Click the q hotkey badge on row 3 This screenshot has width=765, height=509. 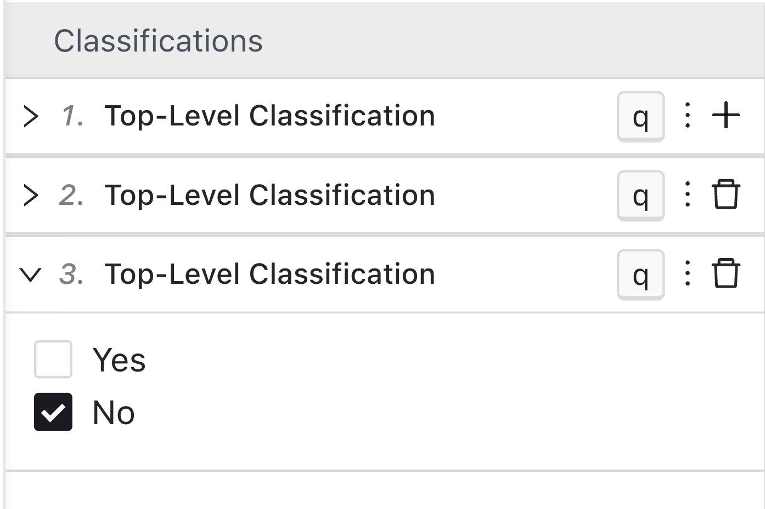click(640, 274)
